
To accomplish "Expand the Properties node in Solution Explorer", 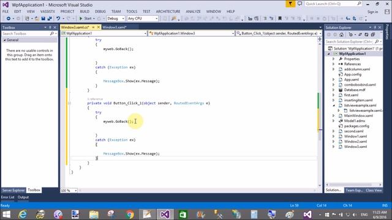I will tap(333, 59).
